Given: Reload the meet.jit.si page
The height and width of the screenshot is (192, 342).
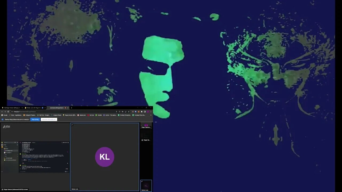Looking at the screenshot, I should (8, 112).
